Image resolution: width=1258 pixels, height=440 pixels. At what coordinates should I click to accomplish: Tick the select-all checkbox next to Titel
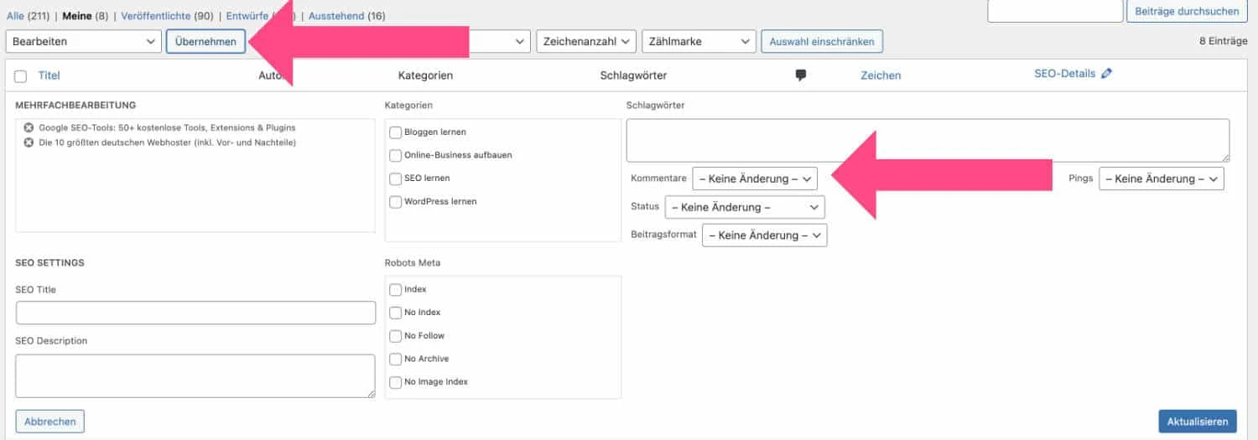click(x=21, y=76)
